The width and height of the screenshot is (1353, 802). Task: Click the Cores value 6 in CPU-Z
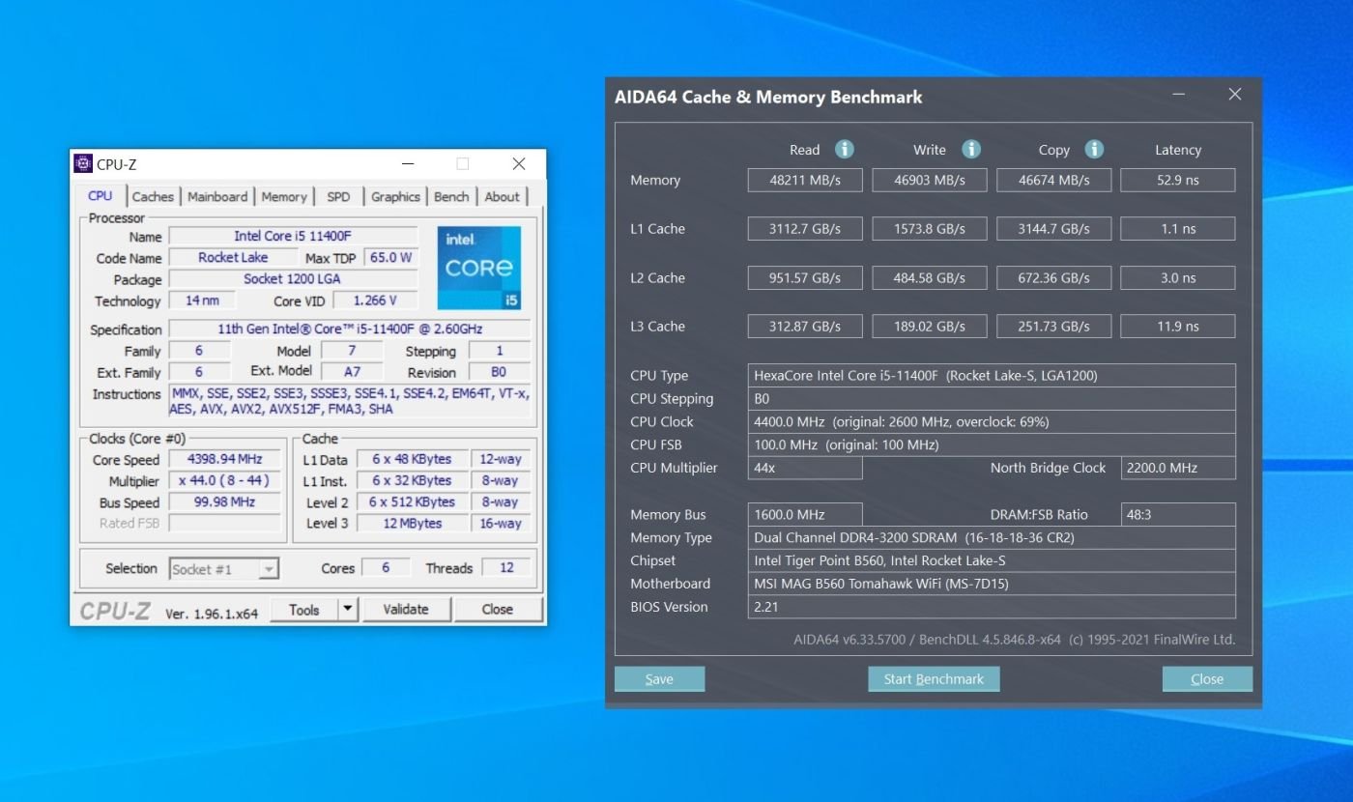tap(386, 567)
